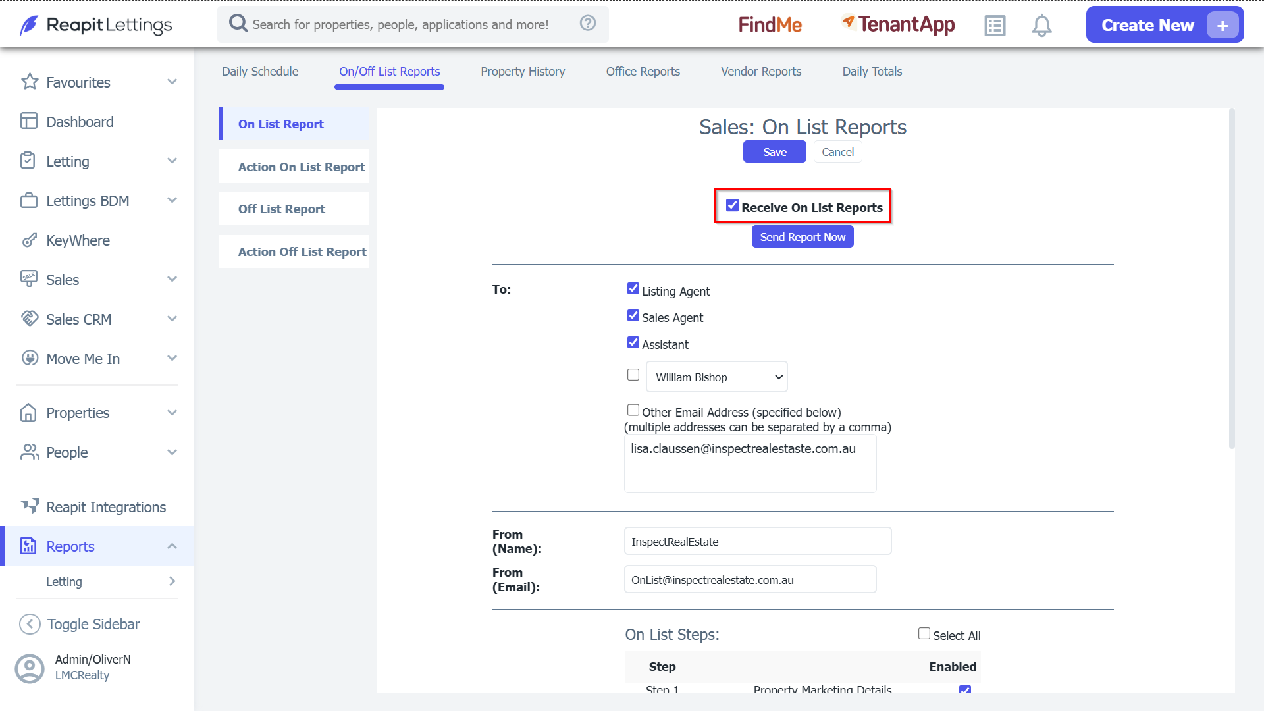Expand the Favourites chevron
Viewport: 1264px width, 711px height.
coord(172,82)
